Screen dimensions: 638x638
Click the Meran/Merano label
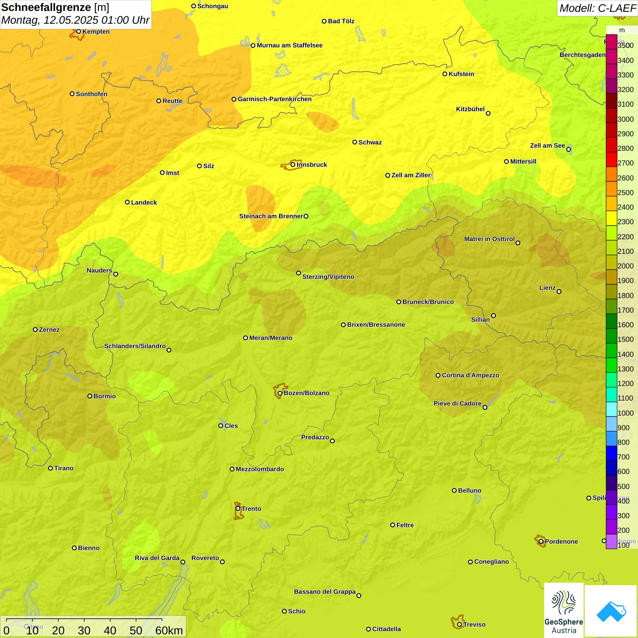point(271,338)
